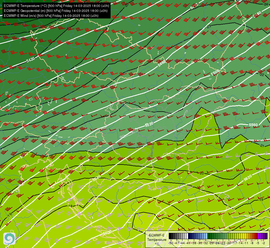
Task: Click the -26 tick in the colour scale
Action: click(x=217, y=243)
